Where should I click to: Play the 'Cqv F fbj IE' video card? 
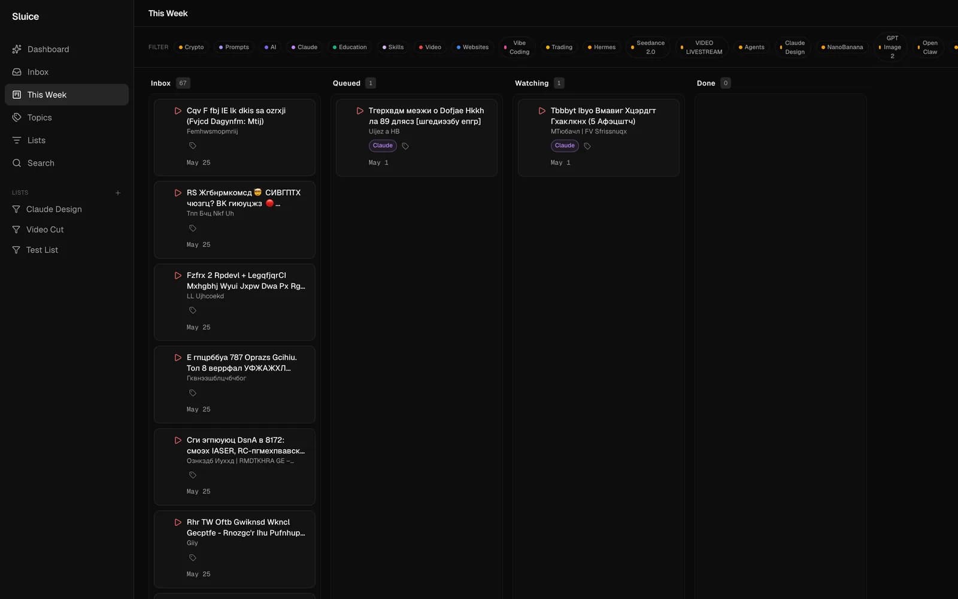click(178, 111)
